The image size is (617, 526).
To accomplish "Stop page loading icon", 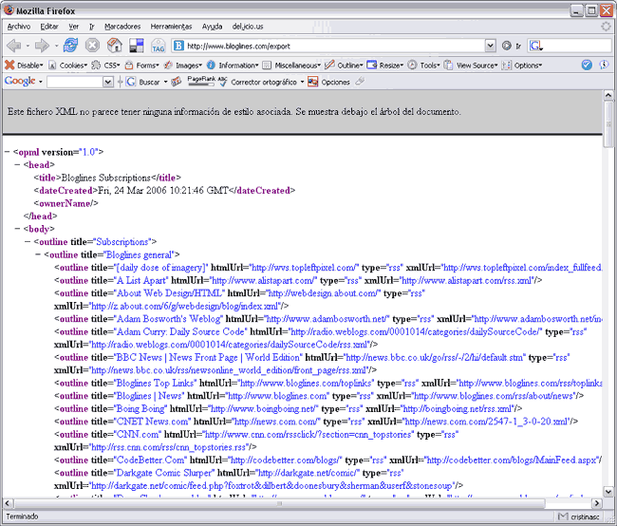I will (x=92, y=46).
